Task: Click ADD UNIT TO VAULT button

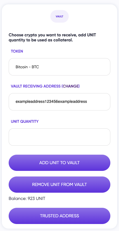Action: click(x=59, y=163)
